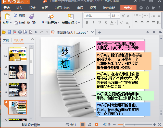Close the slide thumbnail pane
Screen dimensions: 163x128
pos(32,39)
